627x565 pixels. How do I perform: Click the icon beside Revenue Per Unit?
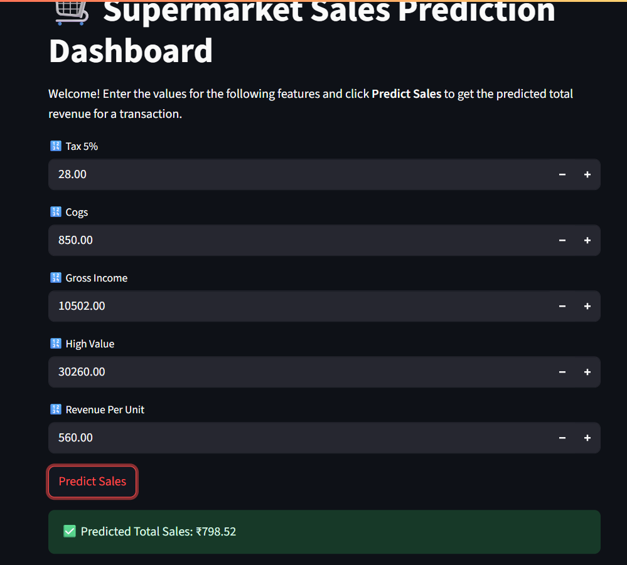(56, 409)
